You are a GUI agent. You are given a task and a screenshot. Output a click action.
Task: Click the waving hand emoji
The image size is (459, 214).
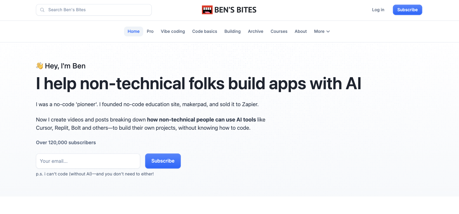40,66
